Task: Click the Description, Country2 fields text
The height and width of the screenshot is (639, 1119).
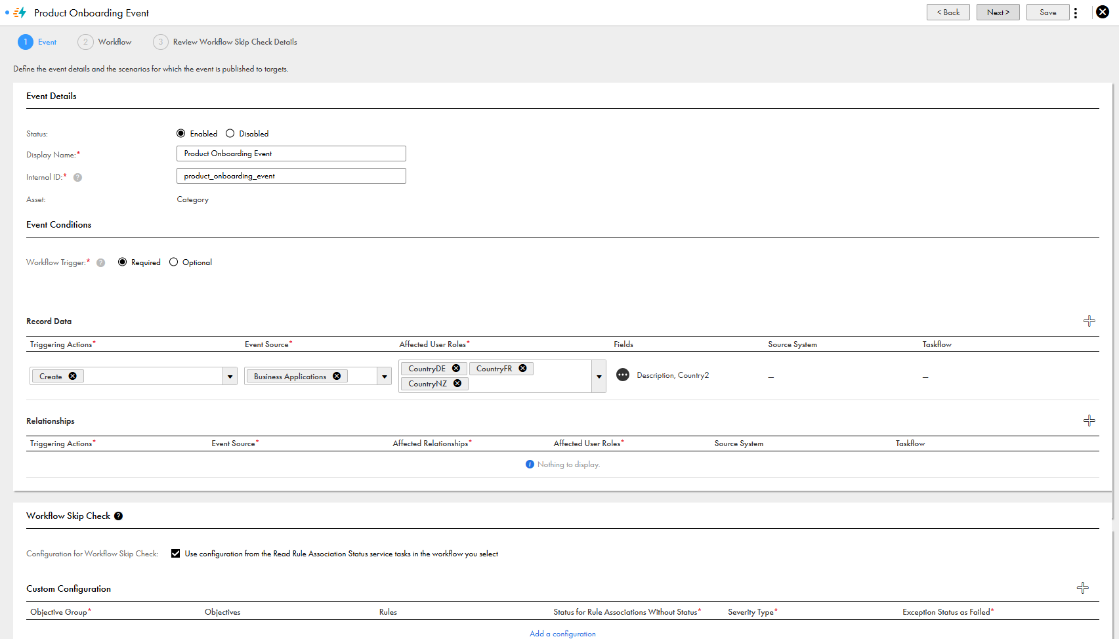Action: [x=673, y=375]
